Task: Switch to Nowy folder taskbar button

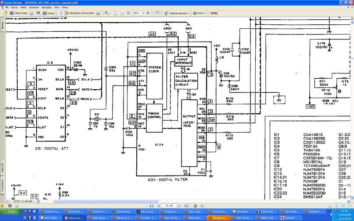Action: [50, 218]
